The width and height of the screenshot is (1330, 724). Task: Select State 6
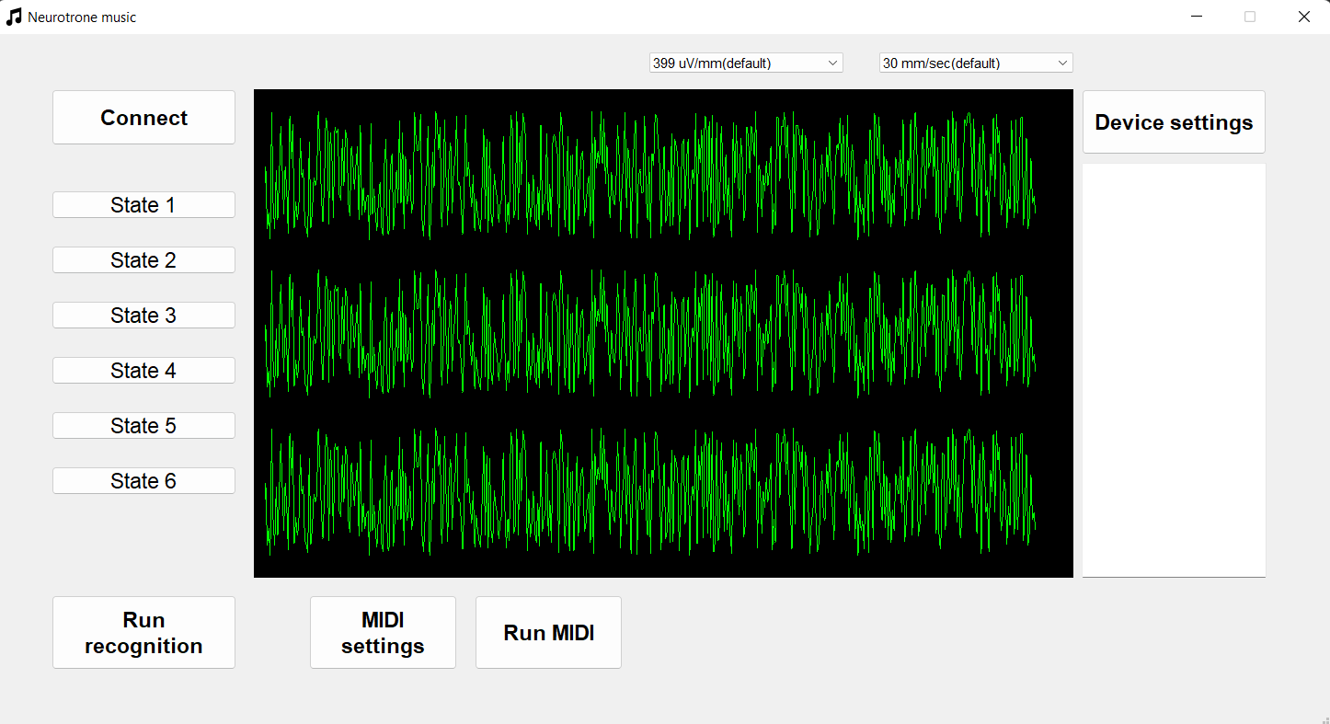(x=143, y=480)
